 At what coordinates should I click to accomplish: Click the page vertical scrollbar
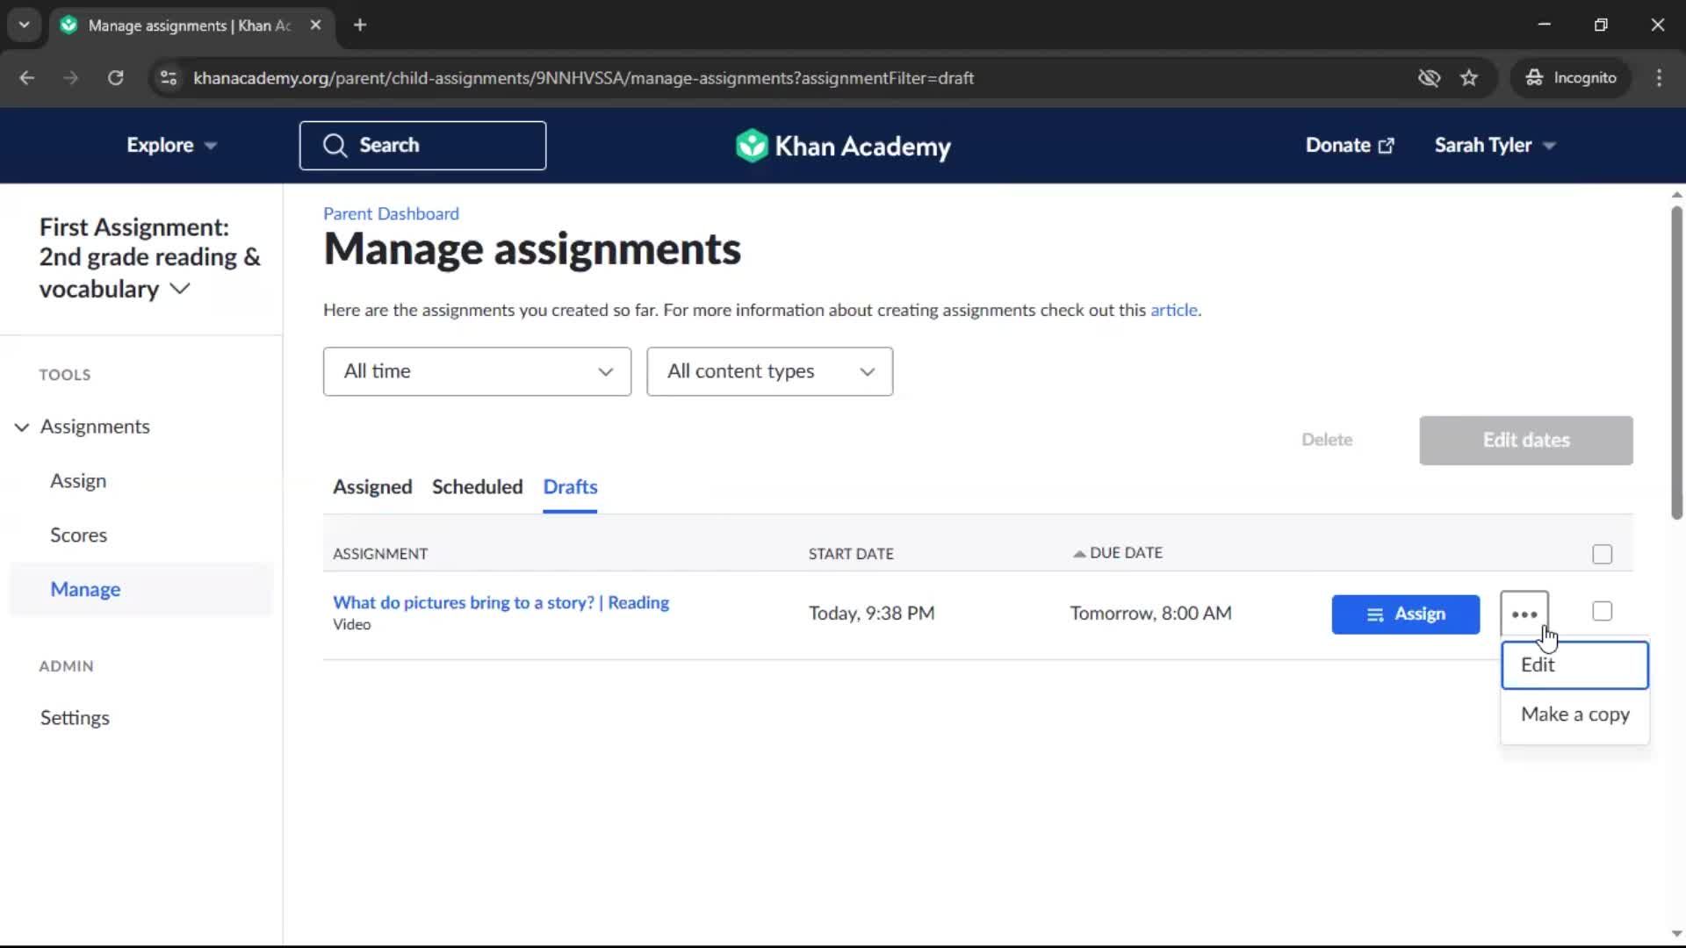coord(1676,362)
